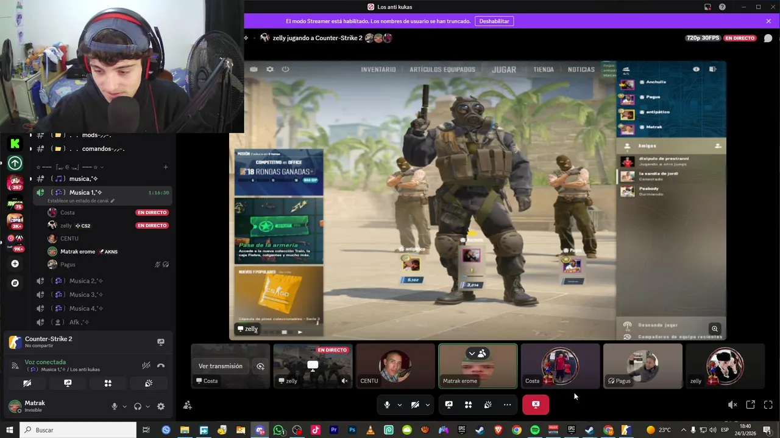Click JUGAR tab in streamed CS2
Image resolution: width=780 pixels, height=438 pixels.
[x=504, y=69]
